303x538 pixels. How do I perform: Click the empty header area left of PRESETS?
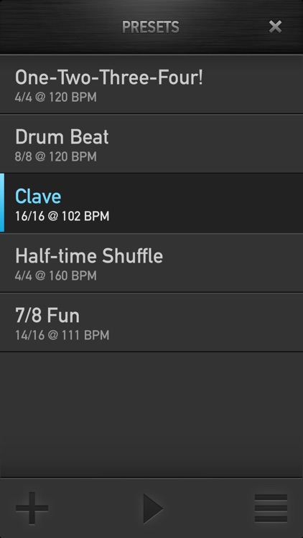pos(61,27)
